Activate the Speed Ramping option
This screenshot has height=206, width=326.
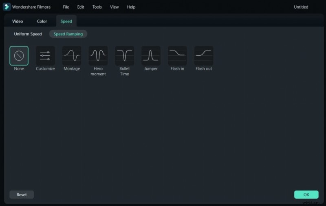click(68, 34)
